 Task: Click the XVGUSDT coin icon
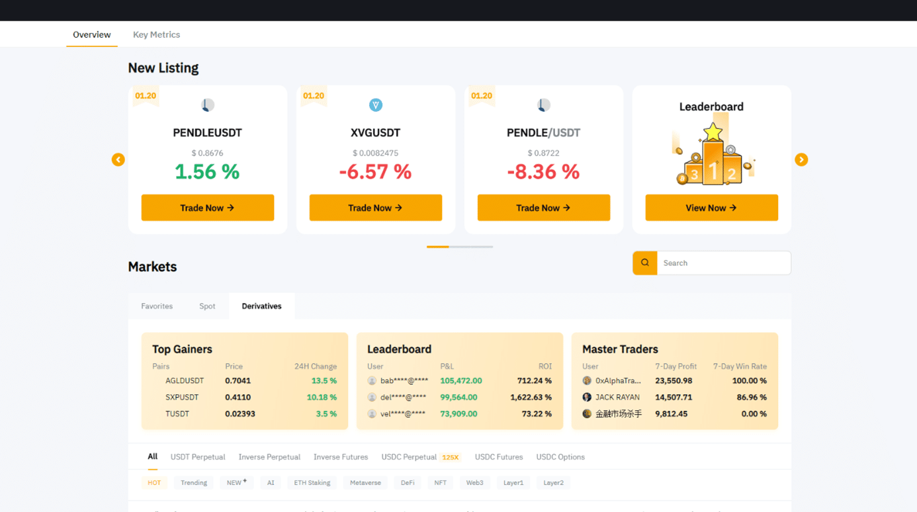[x=376, y=105]
